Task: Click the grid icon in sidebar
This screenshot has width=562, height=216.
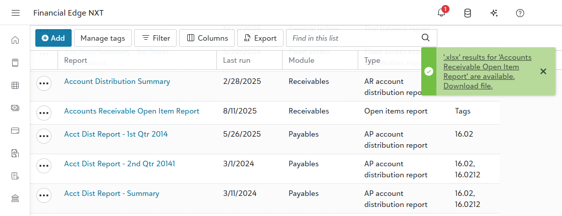Action: [x=15, y=85]
